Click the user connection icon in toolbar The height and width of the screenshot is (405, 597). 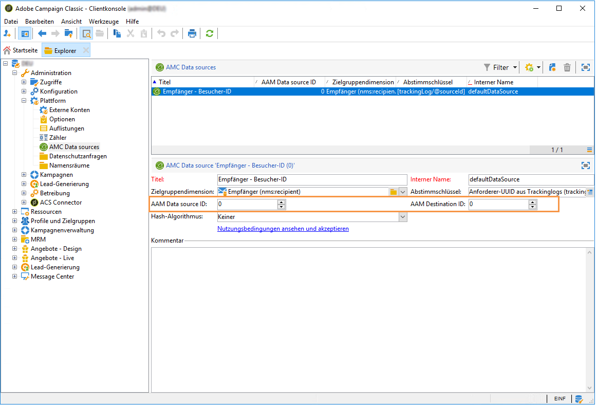(x=7, y=33)
